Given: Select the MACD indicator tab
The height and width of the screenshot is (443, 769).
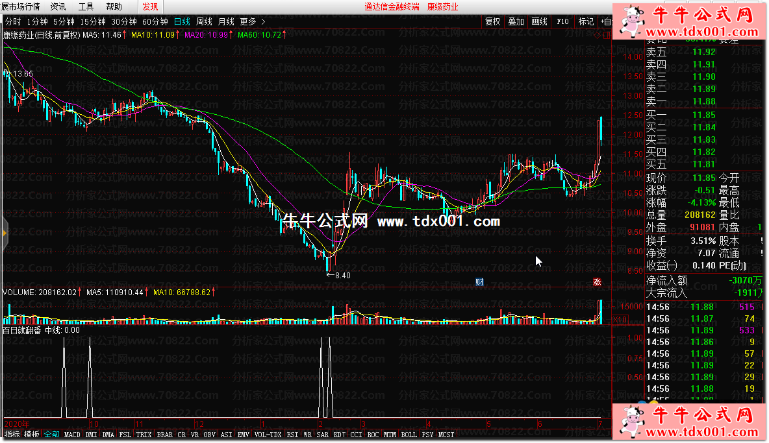Looking at the screenshot, I should pyautogui.click(x=72, y=435).
